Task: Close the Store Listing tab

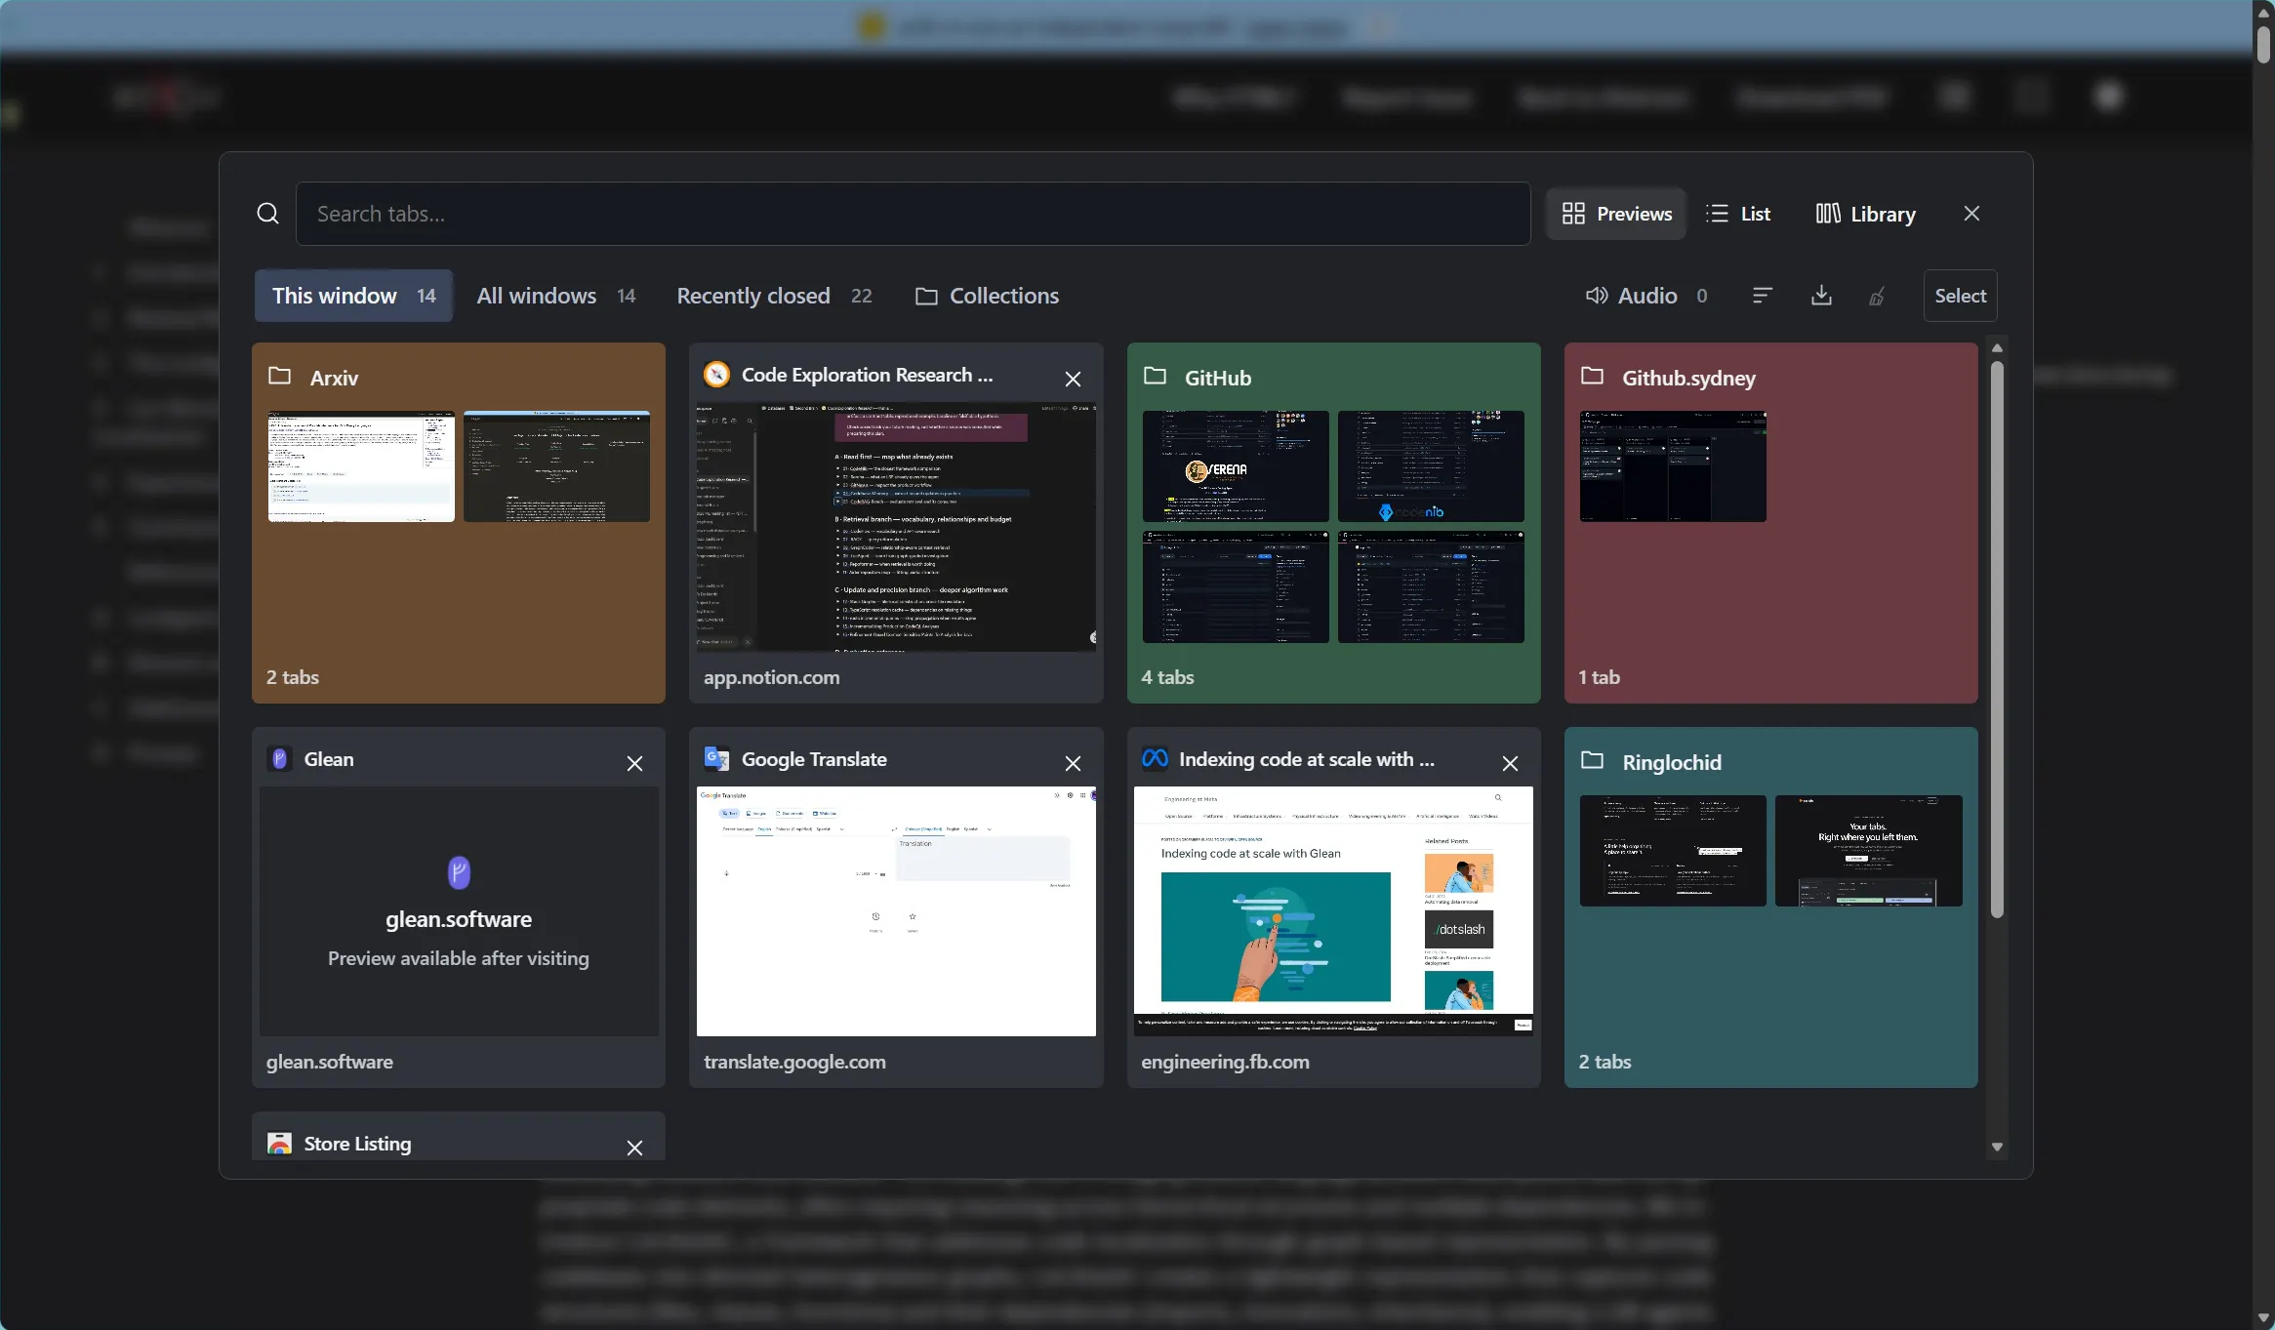Action: [x=634, y=1149]
